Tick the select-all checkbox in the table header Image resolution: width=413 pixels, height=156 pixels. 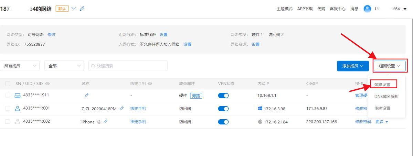coord(8,83)
